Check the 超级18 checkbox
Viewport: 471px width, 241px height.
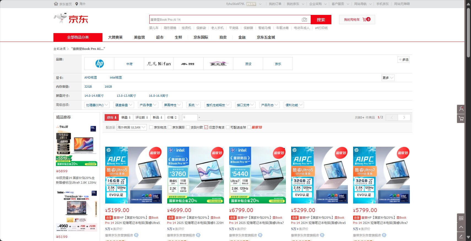click(x=249, y=127)
